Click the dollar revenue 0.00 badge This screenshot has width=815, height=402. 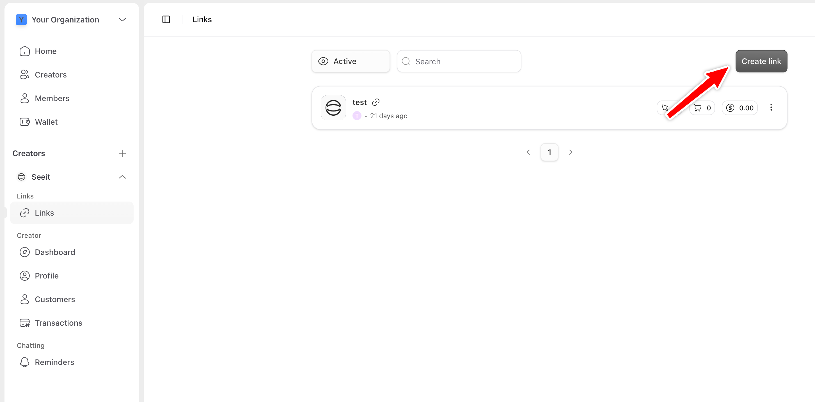740,108
